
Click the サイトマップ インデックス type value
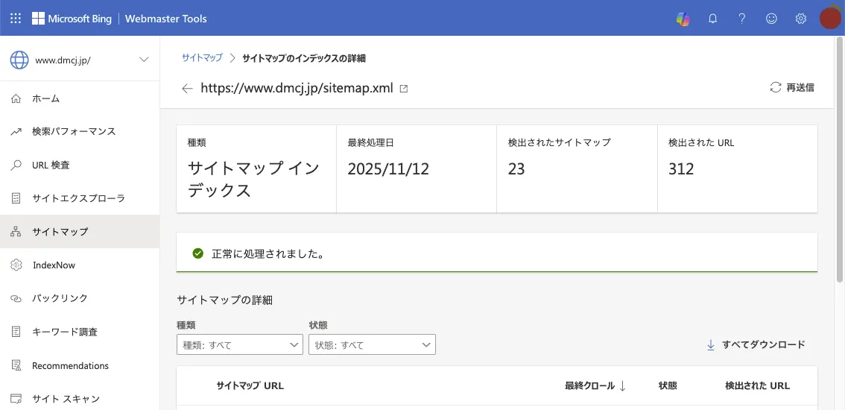click(253, 179)
